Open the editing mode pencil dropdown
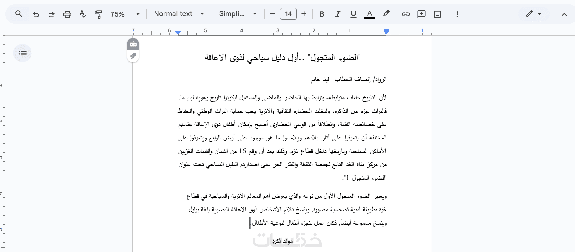 click(534, 14)
